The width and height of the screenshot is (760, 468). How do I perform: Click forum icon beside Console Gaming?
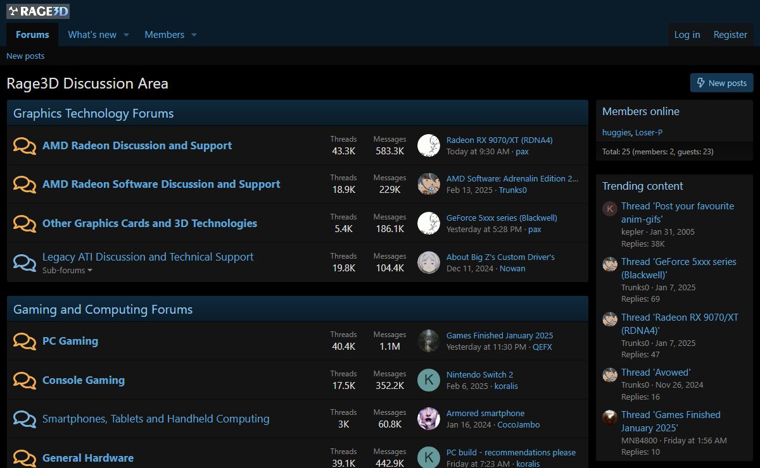[x=25, y=380]
